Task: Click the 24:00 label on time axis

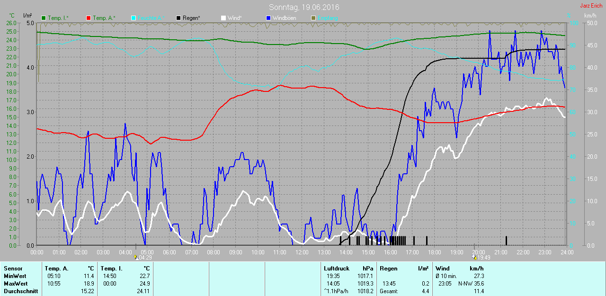Action: pyautogui.click(x=567, y=252)
